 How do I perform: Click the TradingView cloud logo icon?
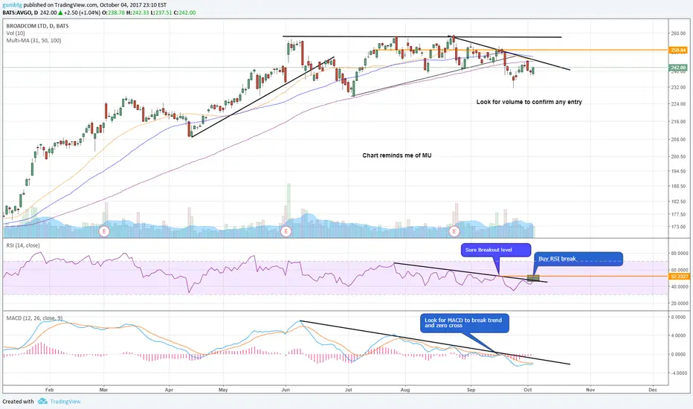[x=42, y=401]
